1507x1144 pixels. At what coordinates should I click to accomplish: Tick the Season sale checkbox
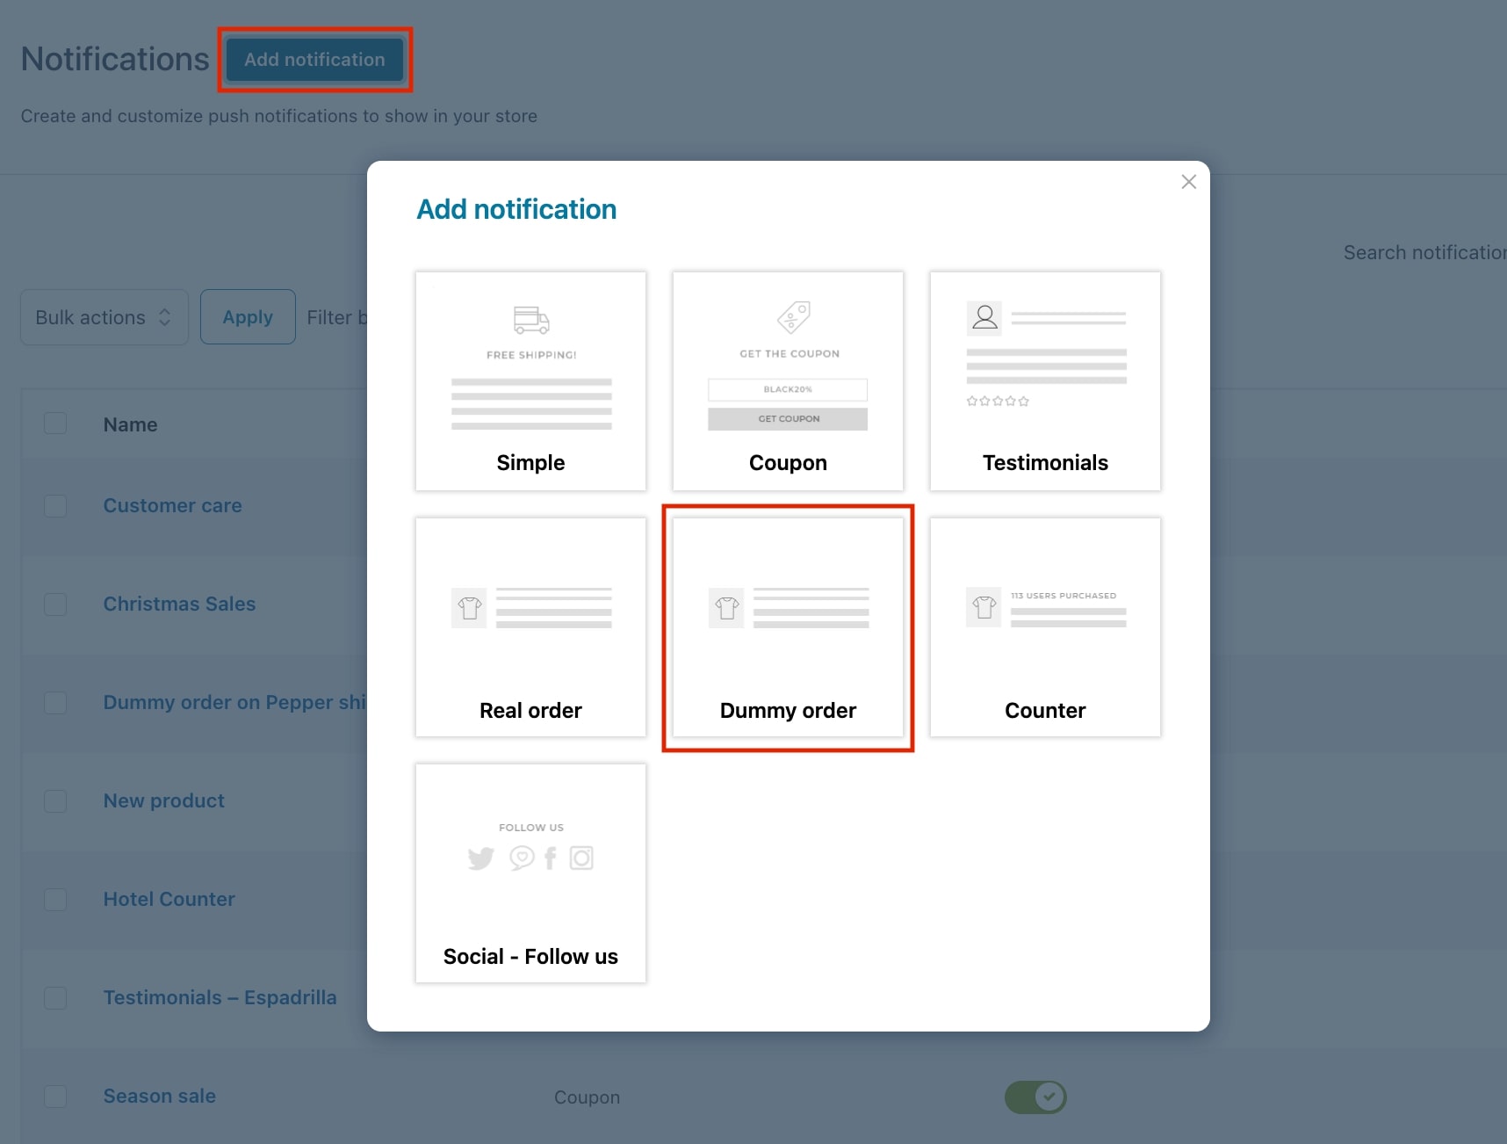click(x=55, y=1096)
